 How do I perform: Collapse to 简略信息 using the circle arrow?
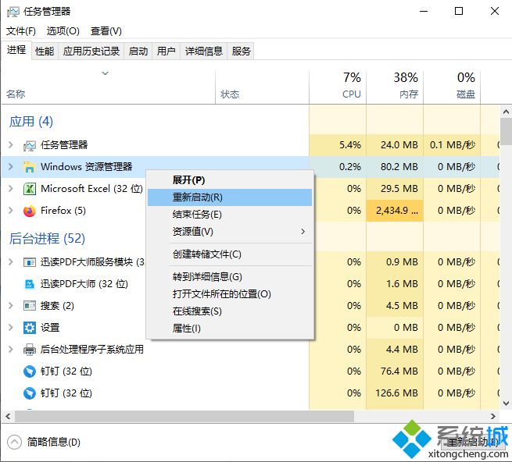[x=14, y=442]
